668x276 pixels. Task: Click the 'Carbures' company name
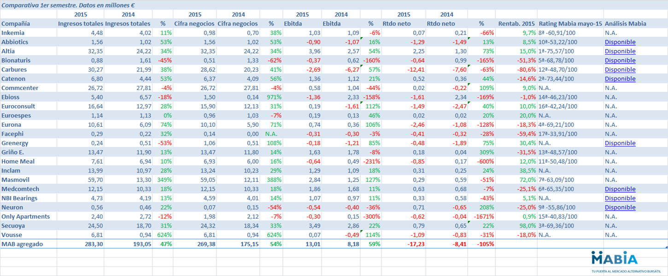(x=14, y=69)
